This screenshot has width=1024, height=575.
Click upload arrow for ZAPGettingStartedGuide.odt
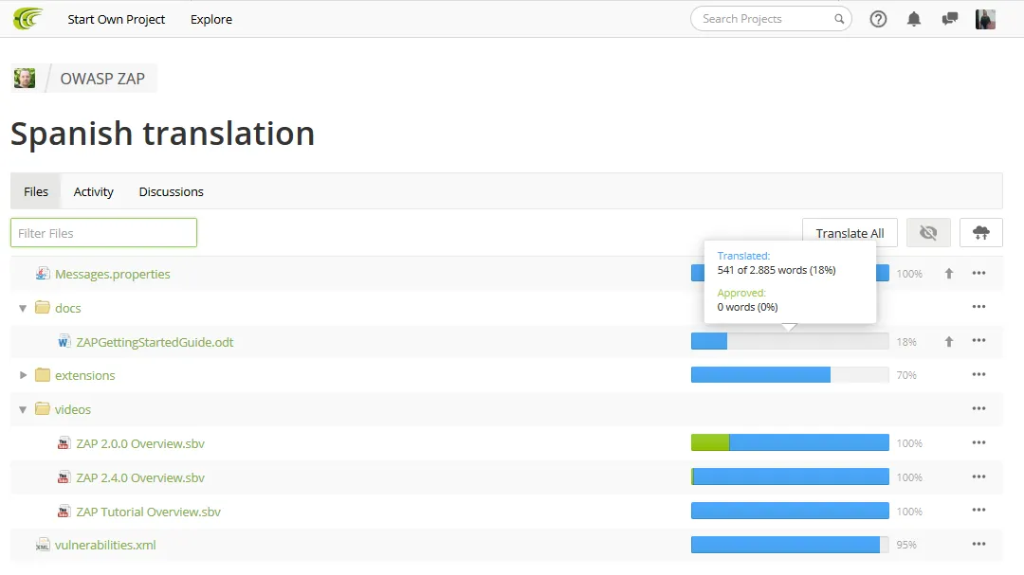(949, 341)
